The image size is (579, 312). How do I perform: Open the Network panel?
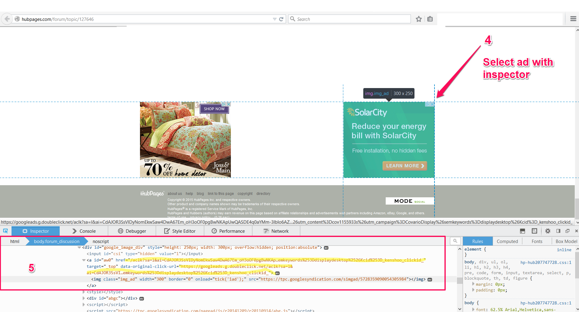pos(276,231)
